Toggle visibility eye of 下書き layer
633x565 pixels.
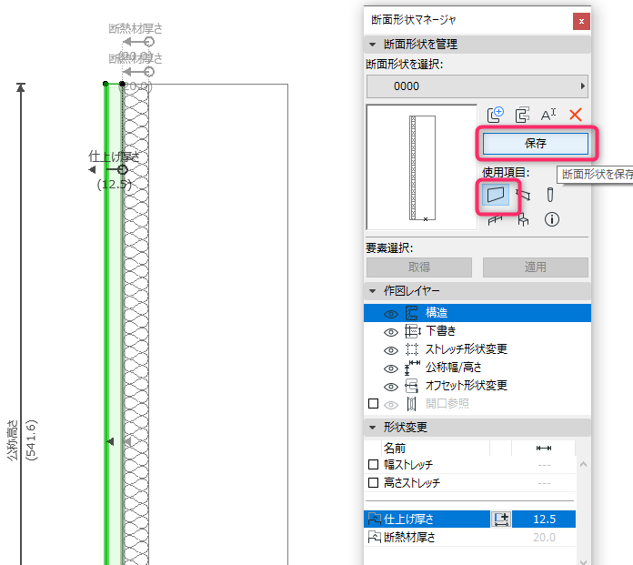390,332
